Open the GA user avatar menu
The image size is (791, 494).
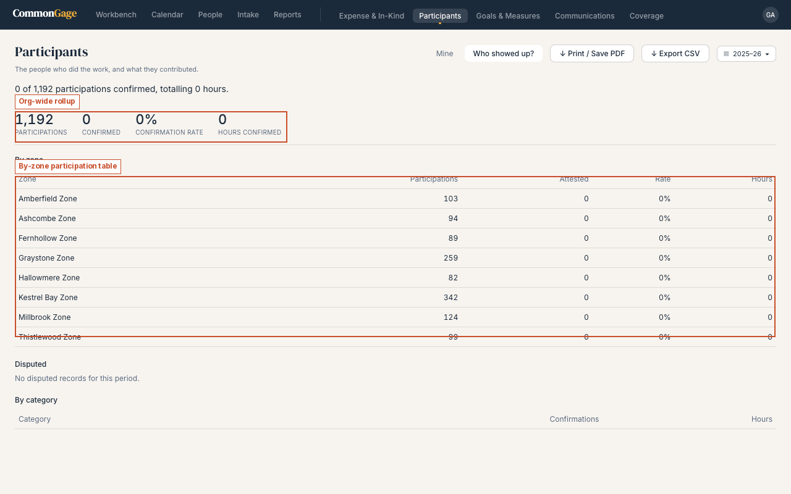click(770, 15)
